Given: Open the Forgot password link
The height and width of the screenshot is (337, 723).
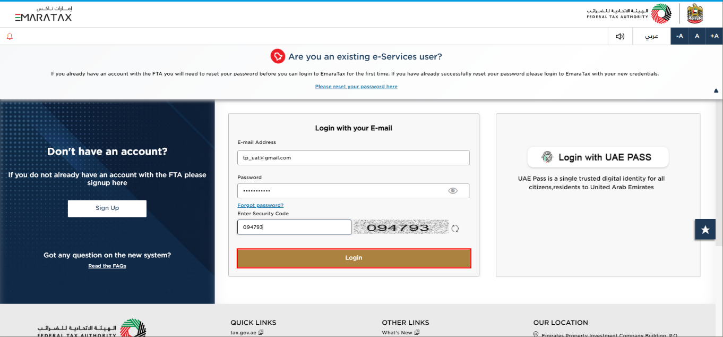Looking at the screenshot, I should click(x=260, y=205).
